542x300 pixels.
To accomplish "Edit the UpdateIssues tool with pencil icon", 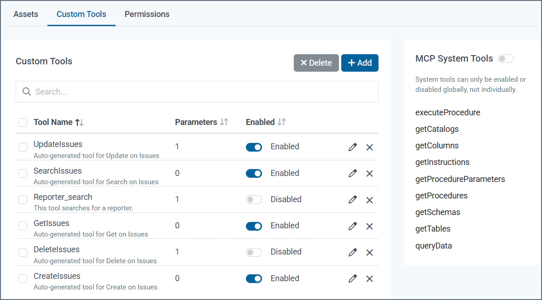I will pos(353,147).
